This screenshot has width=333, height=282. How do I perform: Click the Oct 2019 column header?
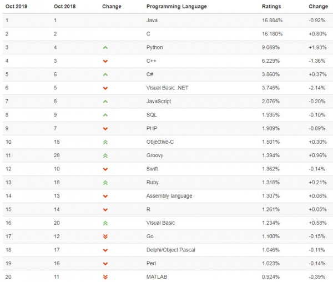[x=17, y=7]
